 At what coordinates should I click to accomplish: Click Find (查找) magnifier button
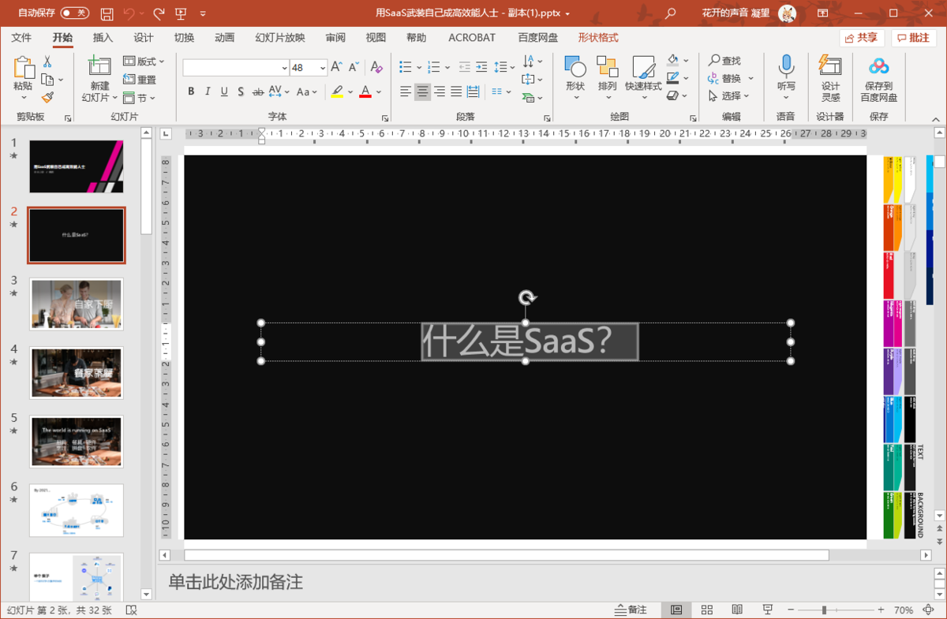(x=724, y=61)
